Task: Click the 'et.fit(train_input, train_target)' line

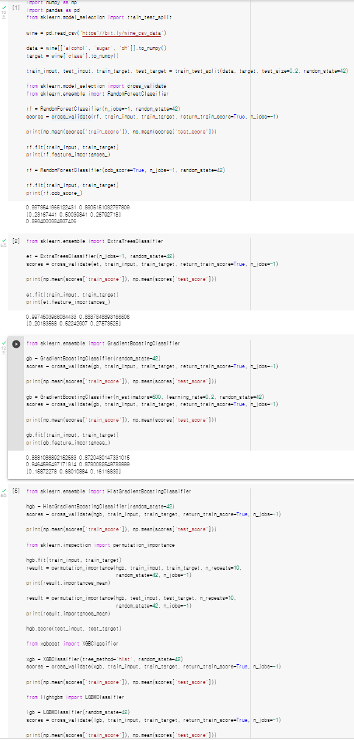Action: click(72, 294)
